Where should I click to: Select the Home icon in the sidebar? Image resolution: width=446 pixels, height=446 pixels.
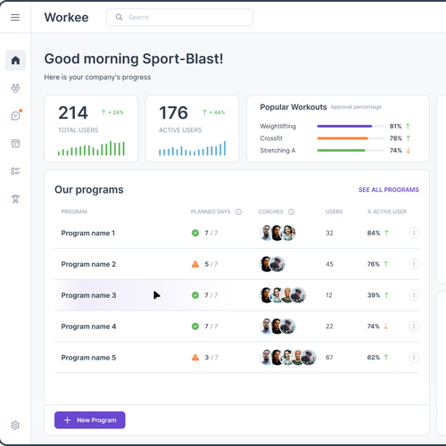(15, 61)
